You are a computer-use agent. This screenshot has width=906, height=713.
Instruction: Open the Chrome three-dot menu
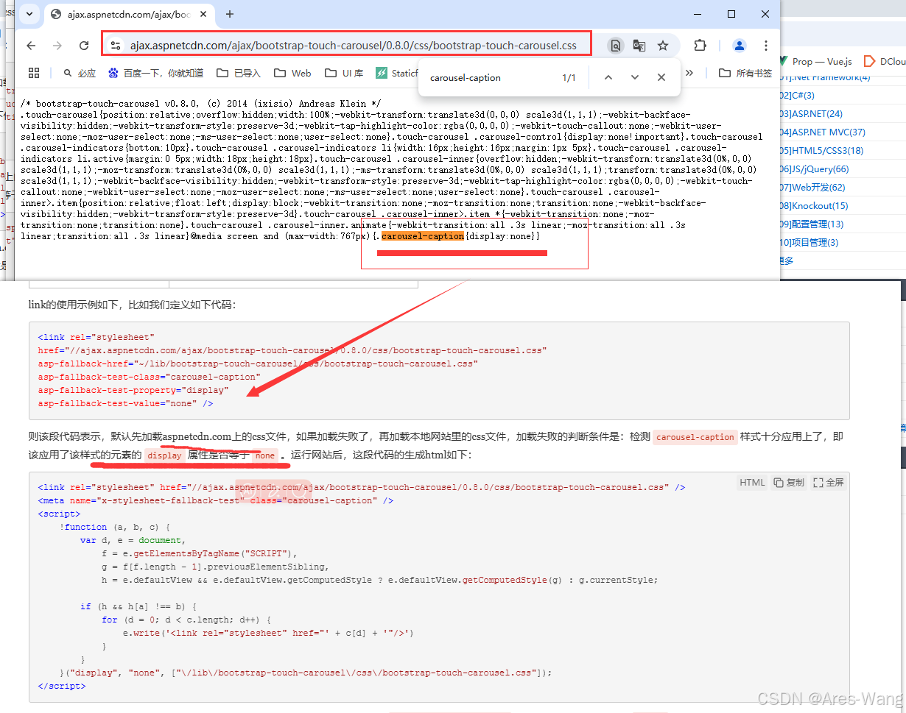[766, 46]
